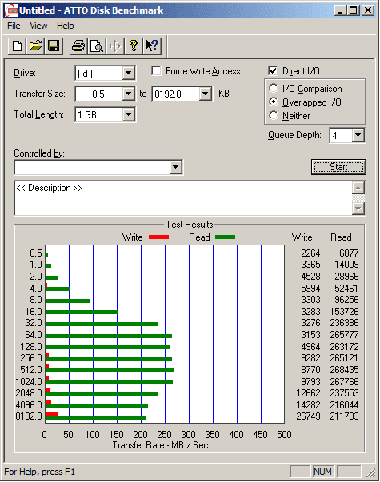
Task: Click the write value 26749
Action: (x=308, y=416)
